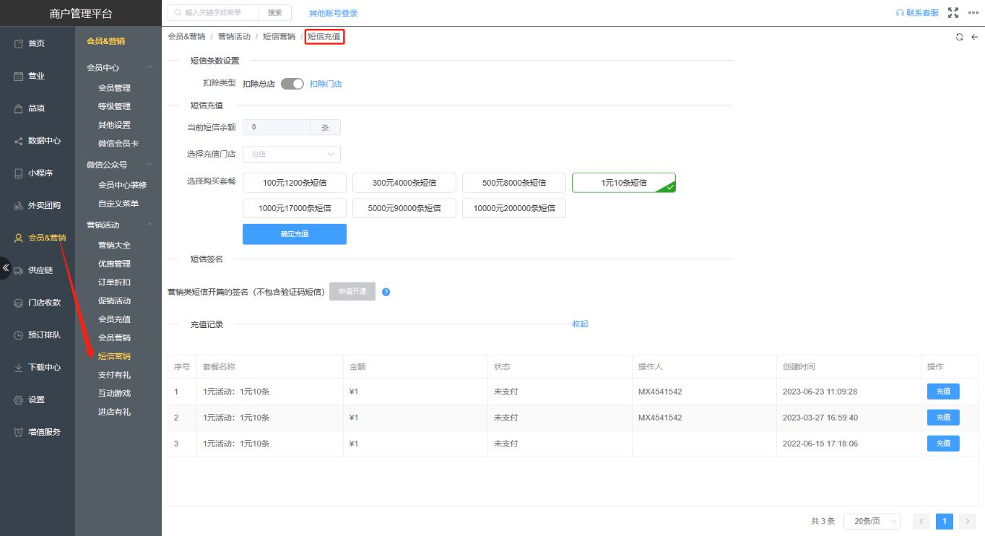Click the 营业 calendar icon

pyautogui.click(x=19, y=76)
